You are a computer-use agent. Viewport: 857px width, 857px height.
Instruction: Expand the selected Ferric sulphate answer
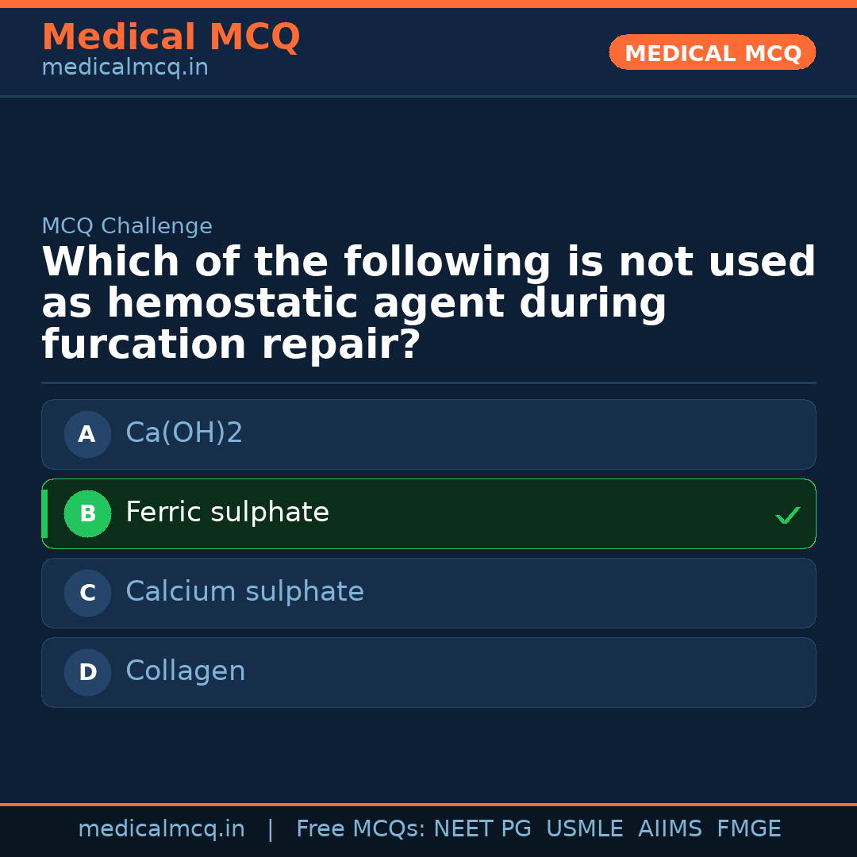pos(428,513)
